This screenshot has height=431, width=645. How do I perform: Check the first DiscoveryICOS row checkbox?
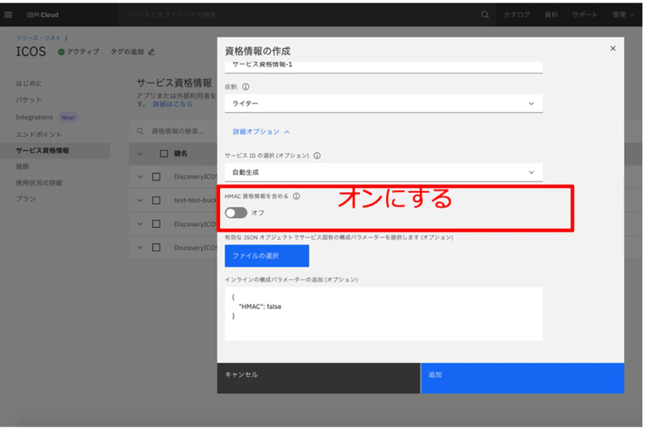[x=156, y=177]
